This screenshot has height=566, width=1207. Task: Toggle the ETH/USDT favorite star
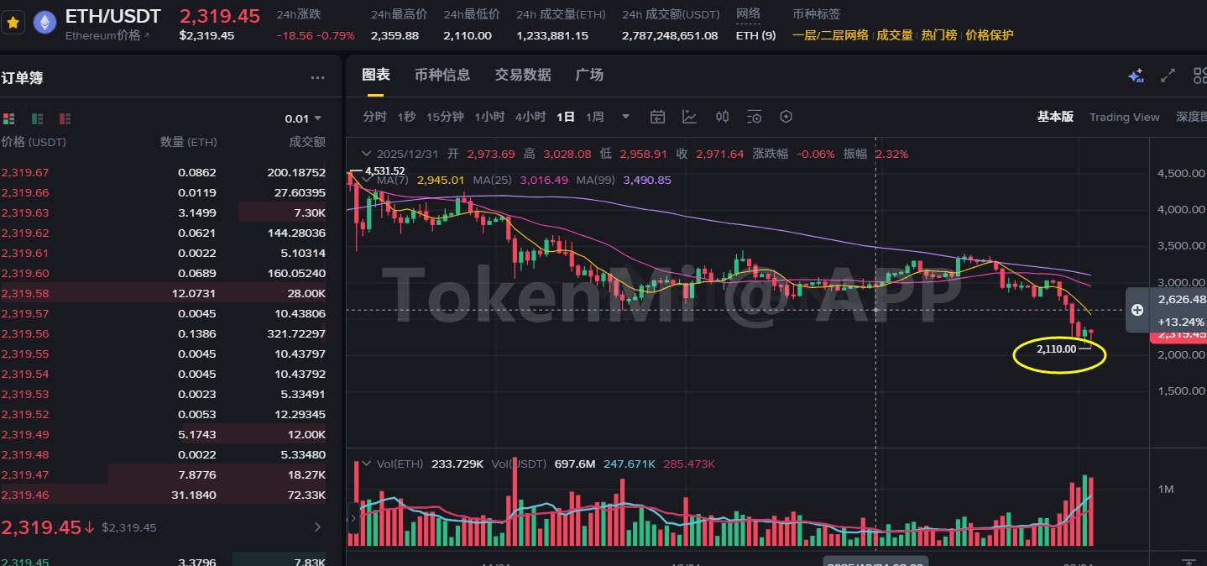pos(13,23)
